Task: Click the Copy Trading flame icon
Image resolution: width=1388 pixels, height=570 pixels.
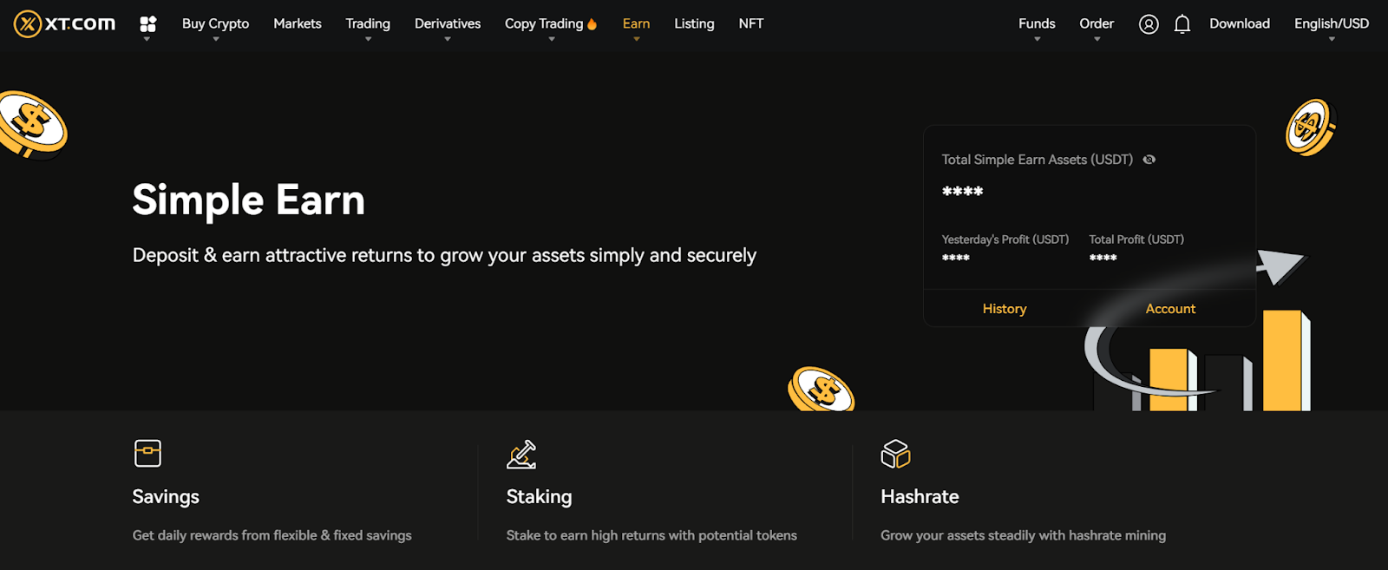Action: pyautogui.click(x=593, y=24)
